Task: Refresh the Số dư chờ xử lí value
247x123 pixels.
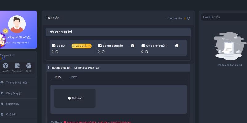Action: click(146, 52)
